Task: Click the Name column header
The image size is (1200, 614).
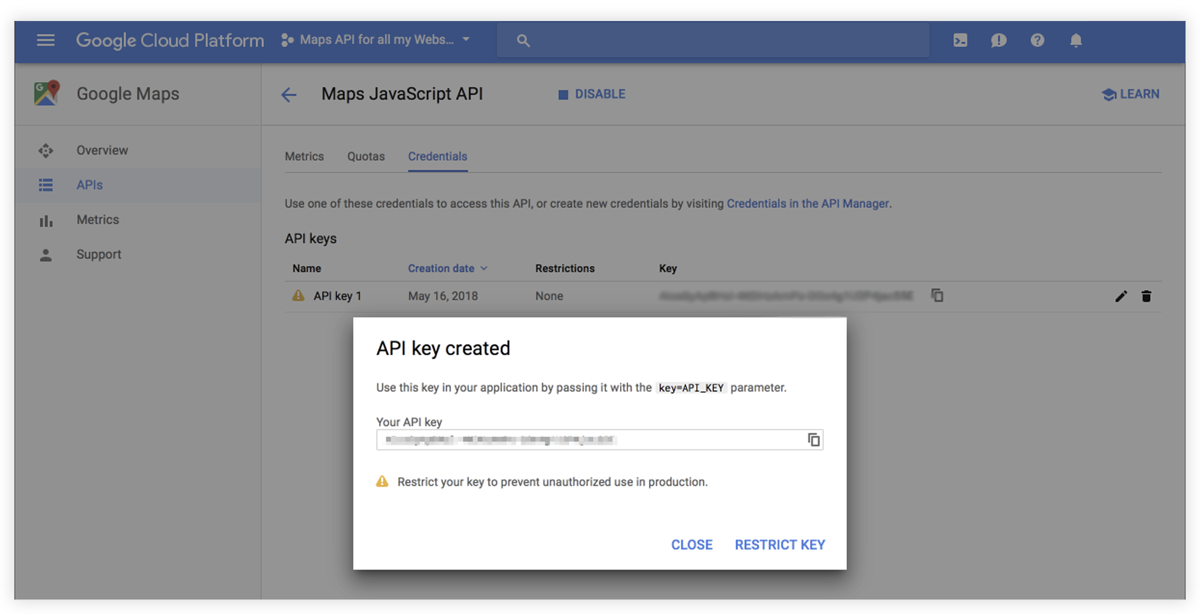Action: [x=307, y=268]
